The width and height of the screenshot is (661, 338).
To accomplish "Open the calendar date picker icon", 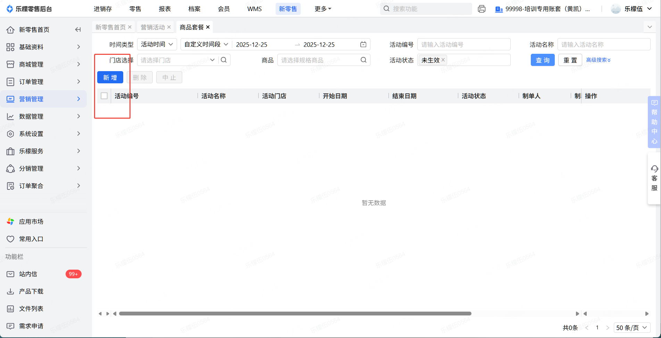I will (363, 44).
